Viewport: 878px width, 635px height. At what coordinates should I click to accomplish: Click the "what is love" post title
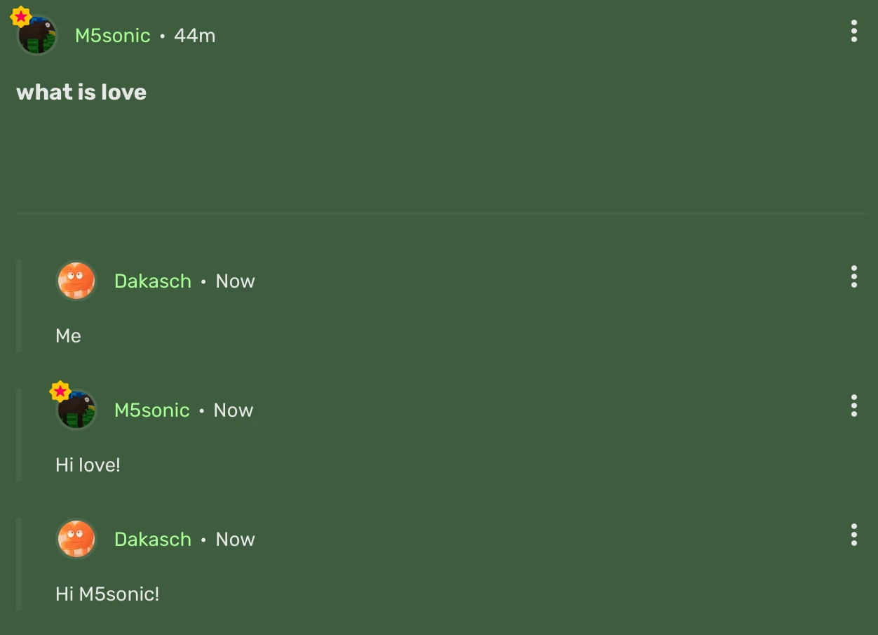pyautogui.click(x=81, y=93)
